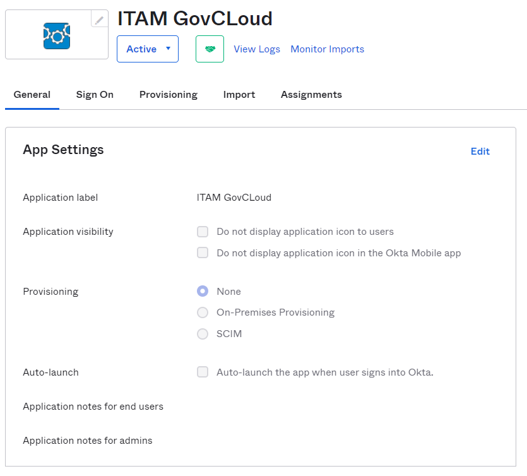Screen dimensions: 527x476
Task: Open the Assignments tab
Action: point(311,95)
